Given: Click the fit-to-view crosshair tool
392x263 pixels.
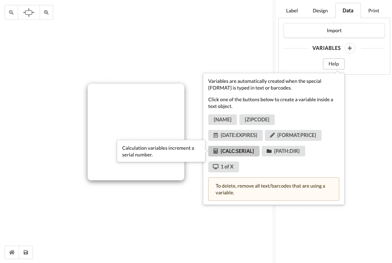Looking at the screenshot, I should tap(29, 12).
